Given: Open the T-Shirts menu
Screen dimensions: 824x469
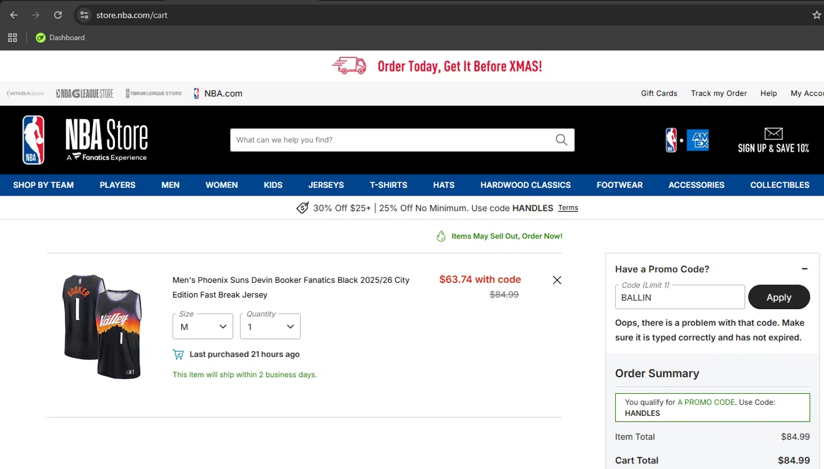Looking at the screenshot, I should (388, 185).
